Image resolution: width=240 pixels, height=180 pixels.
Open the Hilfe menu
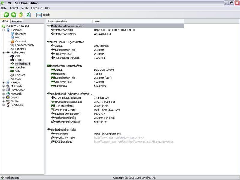coord(47,8)
